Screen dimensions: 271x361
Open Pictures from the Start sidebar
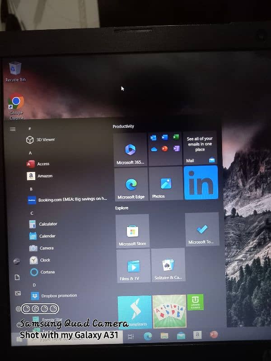pyautogui.click(x=18, y=293)
